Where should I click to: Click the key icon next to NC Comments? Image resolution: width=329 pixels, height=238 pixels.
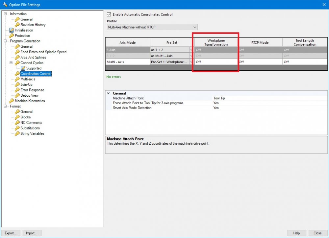point(17,123)
